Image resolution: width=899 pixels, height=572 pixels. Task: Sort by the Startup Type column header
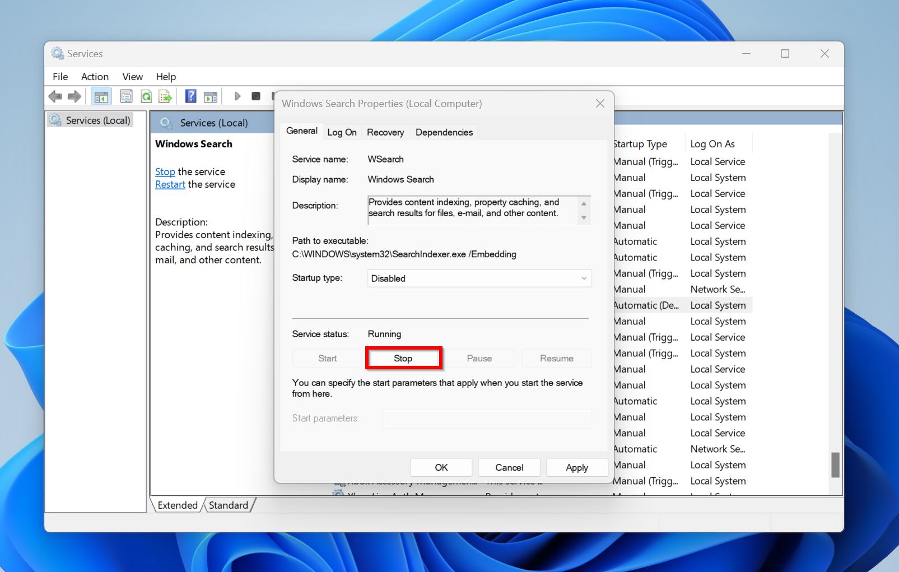[648, 144]
